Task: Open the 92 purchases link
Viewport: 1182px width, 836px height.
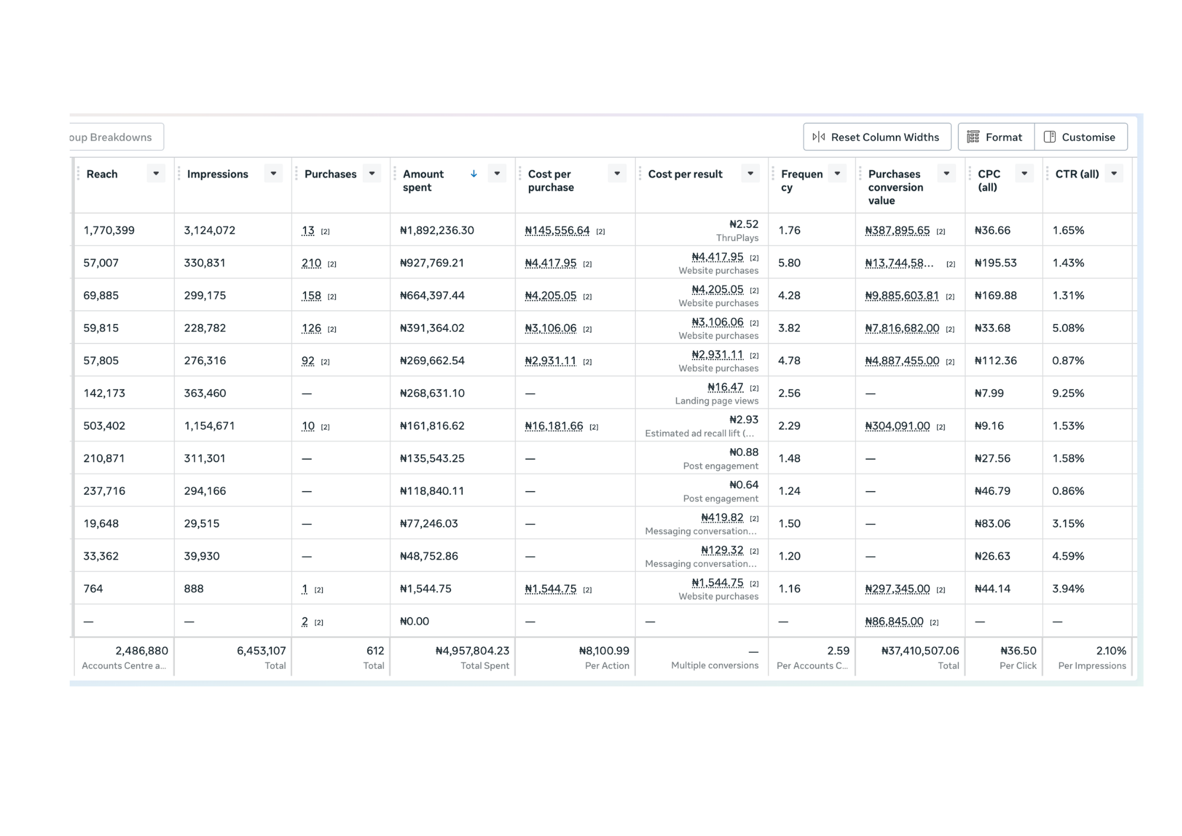Action: tap(308, 361)
